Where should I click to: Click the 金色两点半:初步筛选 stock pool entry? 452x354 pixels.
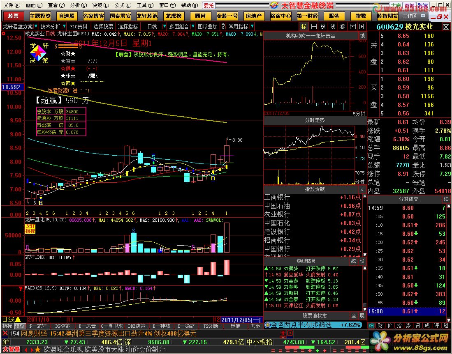point(313,325)
